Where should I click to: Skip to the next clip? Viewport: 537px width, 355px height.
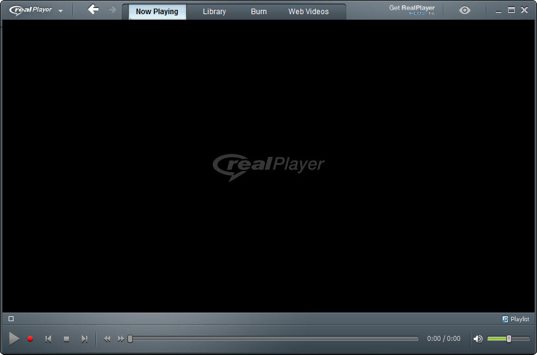pyautogui.click(x=84, y=339)
